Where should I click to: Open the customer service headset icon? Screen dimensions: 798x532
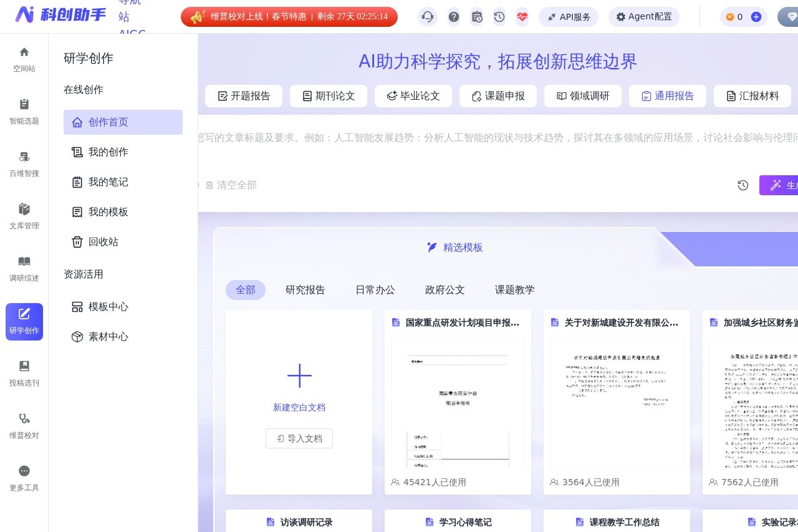(x=428, y=17)
